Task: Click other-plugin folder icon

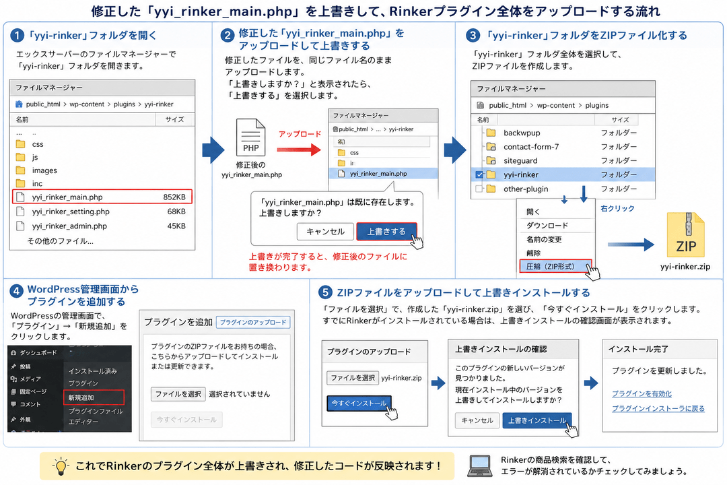Action: (x=491, y=189)
